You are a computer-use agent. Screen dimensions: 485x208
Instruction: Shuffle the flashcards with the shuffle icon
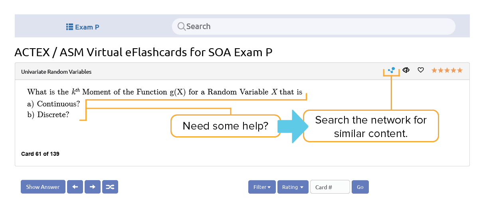(x=110, y=187)
